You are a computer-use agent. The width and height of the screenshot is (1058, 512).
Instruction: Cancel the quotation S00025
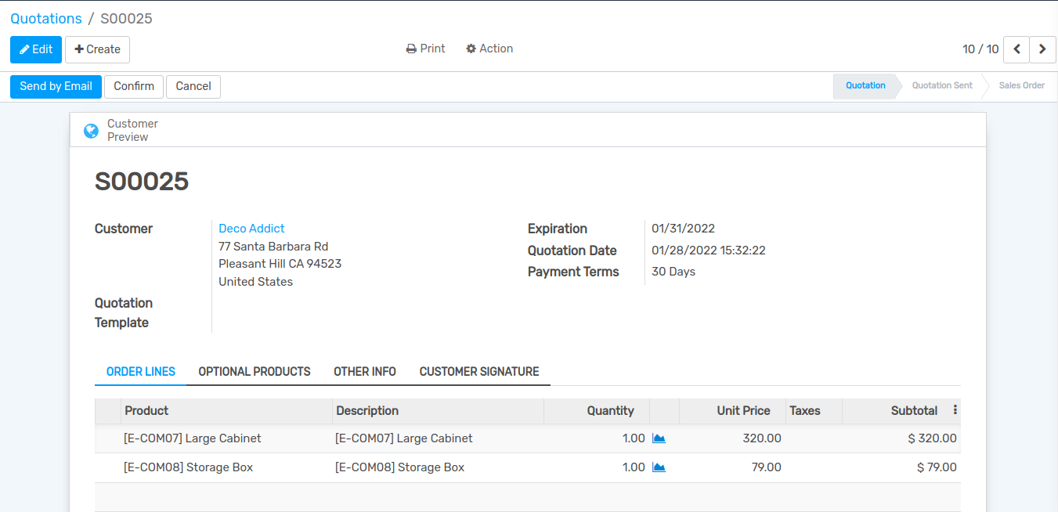[x=193, y=86]
